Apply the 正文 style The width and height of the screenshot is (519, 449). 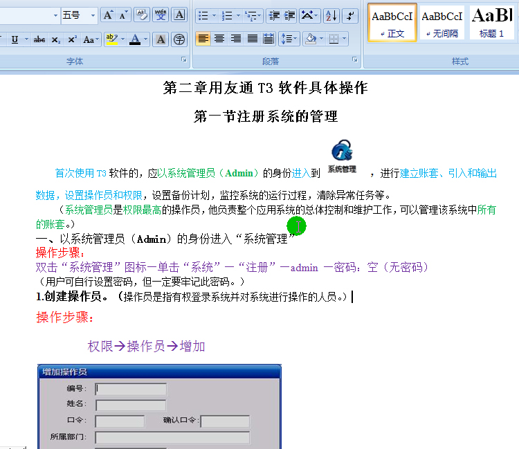point(392,23)
